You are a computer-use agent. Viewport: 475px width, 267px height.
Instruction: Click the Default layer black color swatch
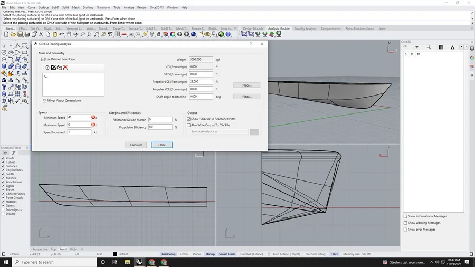click(115, 254)
